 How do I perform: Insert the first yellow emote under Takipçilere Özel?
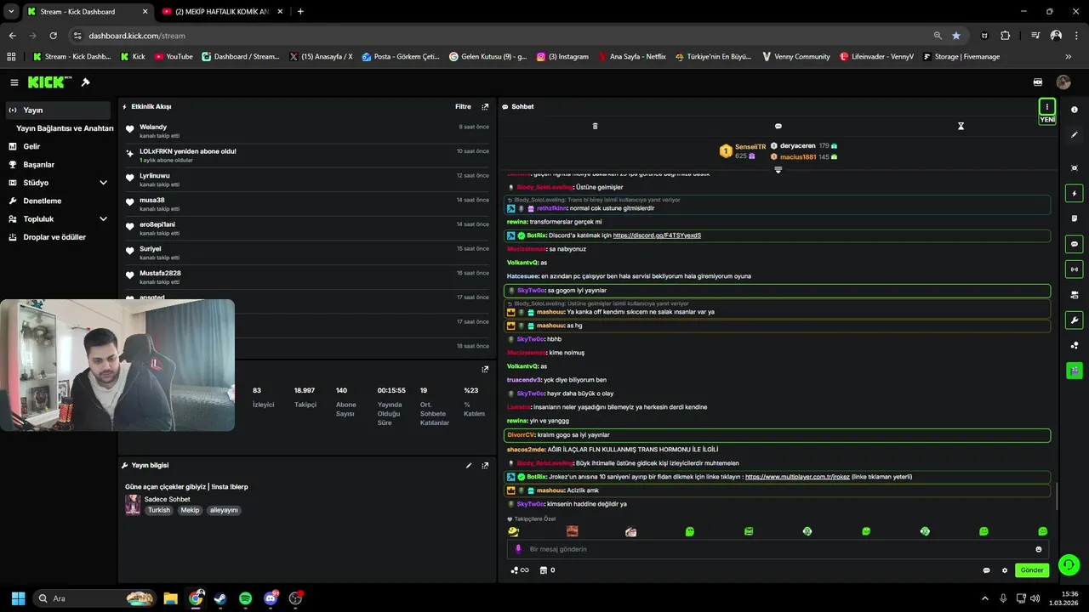pos(513,531)
